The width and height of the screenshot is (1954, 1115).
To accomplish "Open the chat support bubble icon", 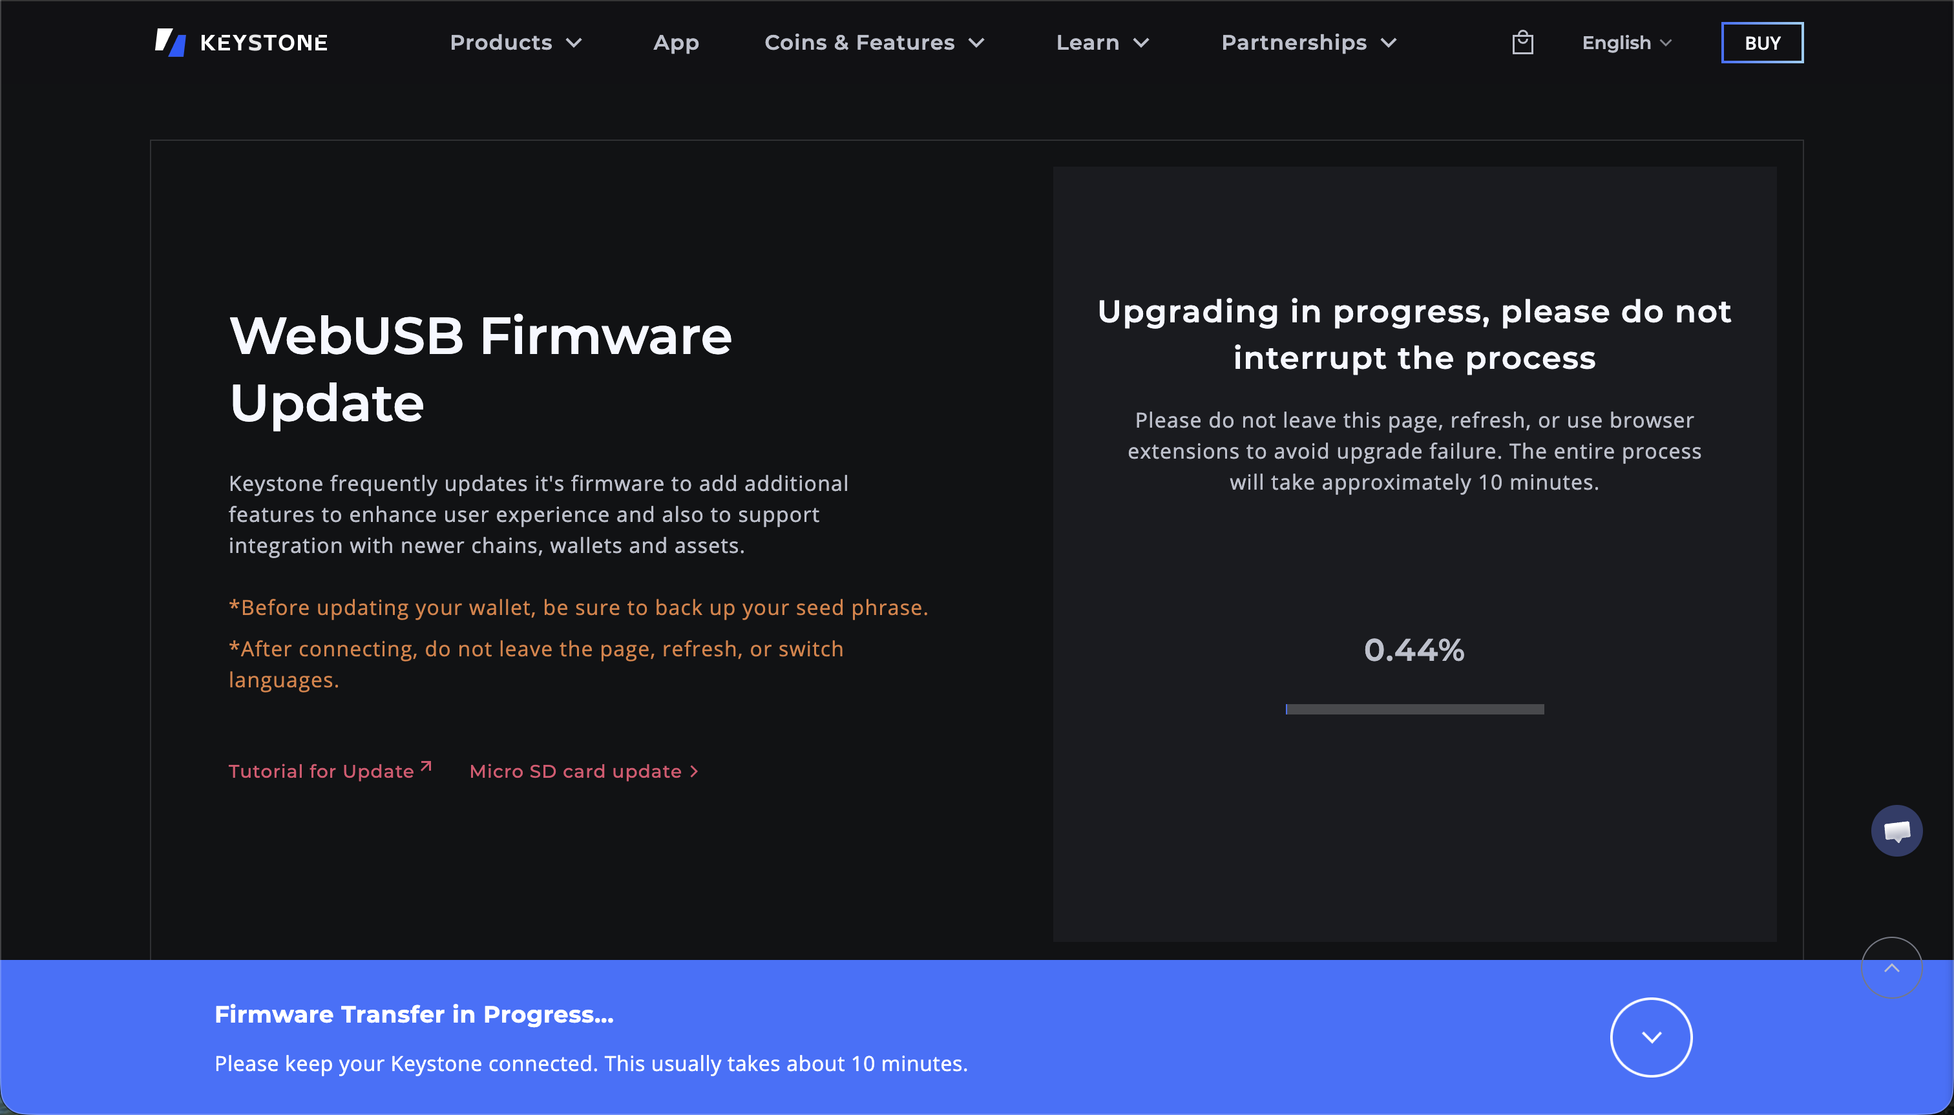I will (1896, 830).
